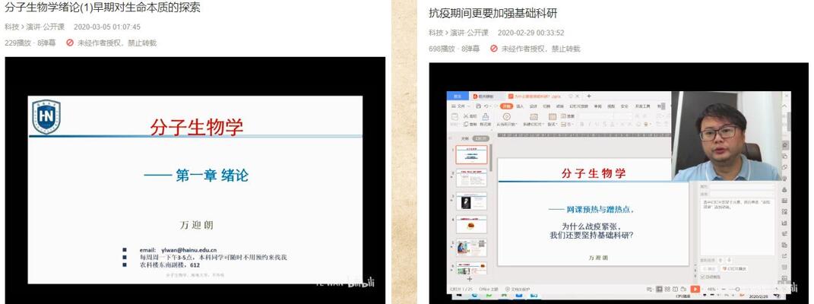This screenshot has width=814, height=304.
Task: Click the 698播放 play count text
Action: point(443,49)
